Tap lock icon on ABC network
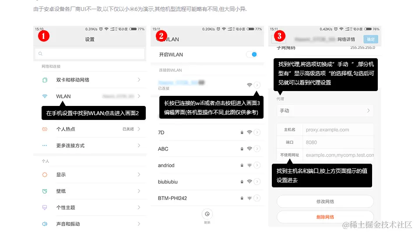Viewport: 415px width, 232px height. (242, 149)
